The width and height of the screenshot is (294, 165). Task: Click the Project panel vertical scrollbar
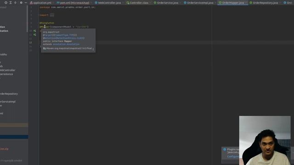coord(27,19)
